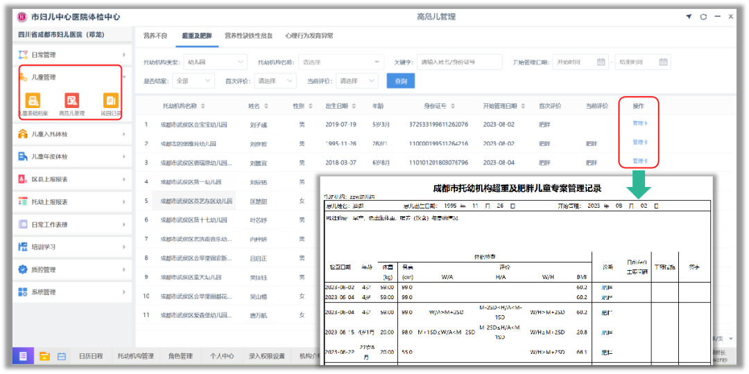Open 当前评价 dropdown
The height and width of the screenshot is (374, 749).
tap(357, 81)
